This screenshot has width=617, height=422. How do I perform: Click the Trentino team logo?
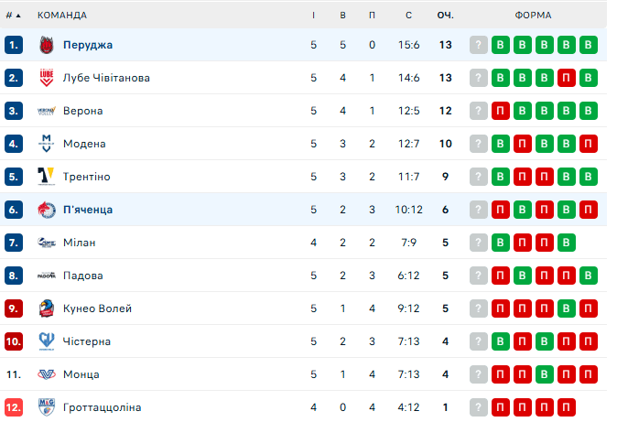[47, 177]
